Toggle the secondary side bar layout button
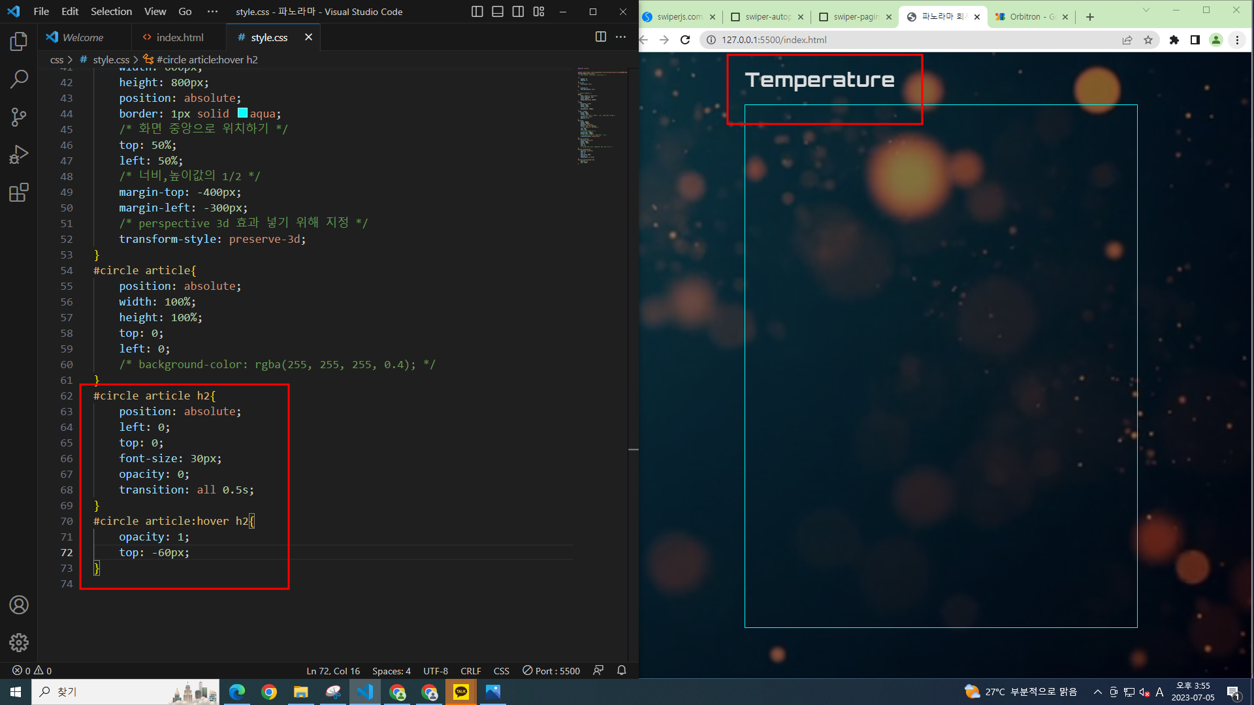Image resolution: width=1254 pixels, height=705 pixels. (x=518, y=12)
